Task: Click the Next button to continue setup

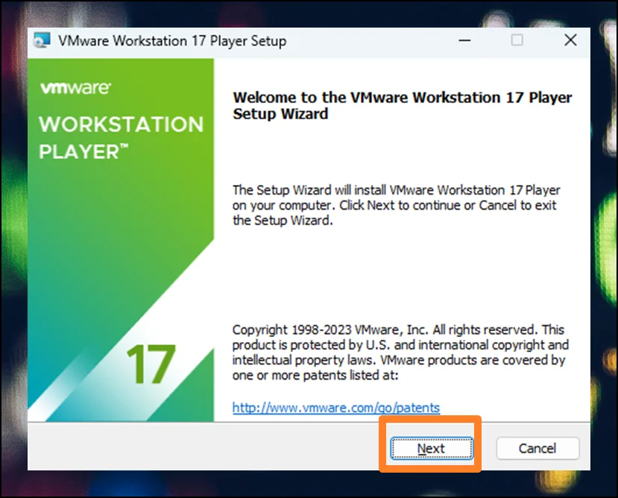Action: (x=432, y=448)
